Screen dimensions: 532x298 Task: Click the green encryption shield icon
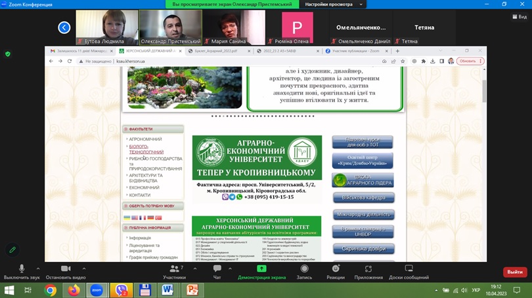(8, 54)
